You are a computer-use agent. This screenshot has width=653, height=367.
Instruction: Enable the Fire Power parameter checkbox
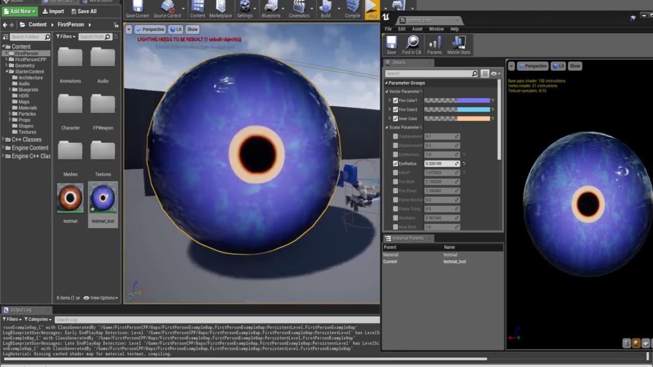[x=395, y=191]
